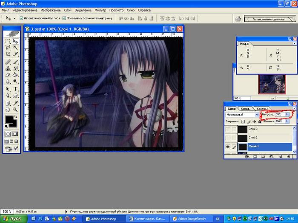Screen dimensions: 298x223
Task: Open the Редактирование menu
Action: pyautogui.click(x=25, y=10)
